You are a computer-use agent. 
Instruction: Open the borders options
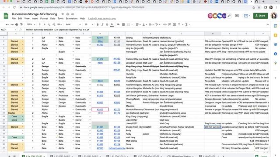(123, 24)
